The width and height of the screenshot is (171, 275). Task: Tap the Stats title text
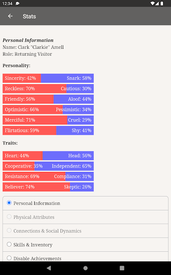click(x=29, y=16)
